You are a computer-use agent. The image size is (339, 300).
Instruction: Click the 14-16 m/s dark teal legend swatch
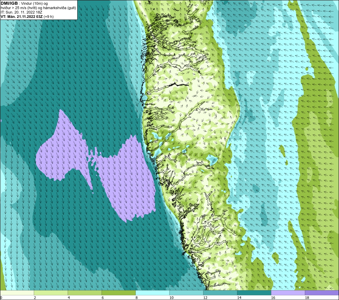[x=254, y=293]
